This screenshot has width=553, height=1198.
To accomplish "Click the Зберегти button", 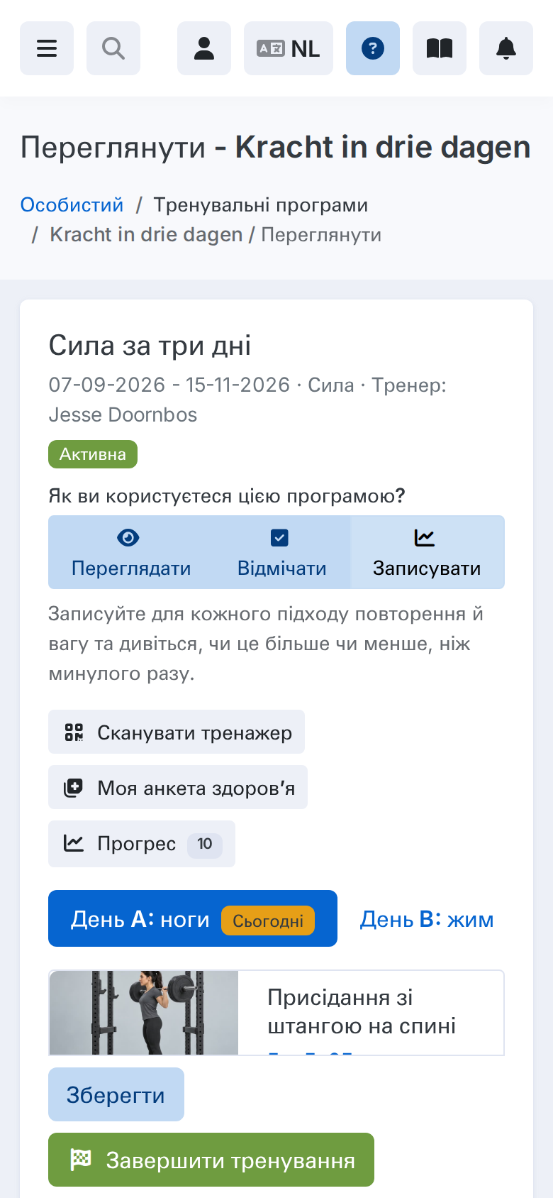I will [116, 1094].
